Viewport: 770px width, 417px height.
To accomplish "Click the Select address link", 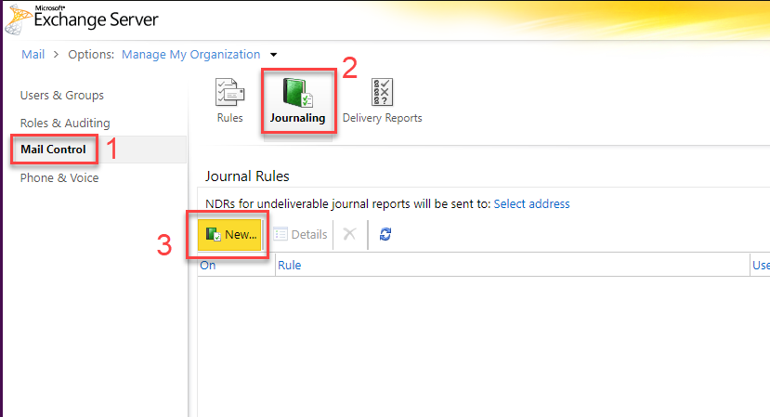I will tap(531, 203).
